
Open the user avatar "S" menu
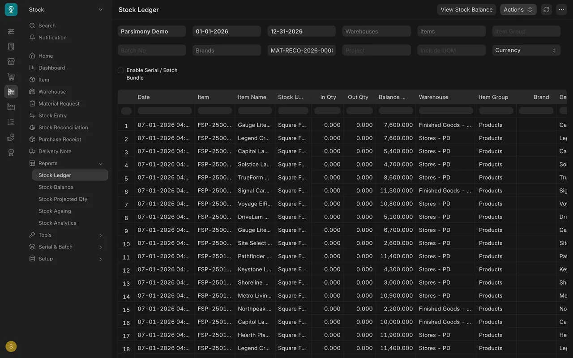11,346
